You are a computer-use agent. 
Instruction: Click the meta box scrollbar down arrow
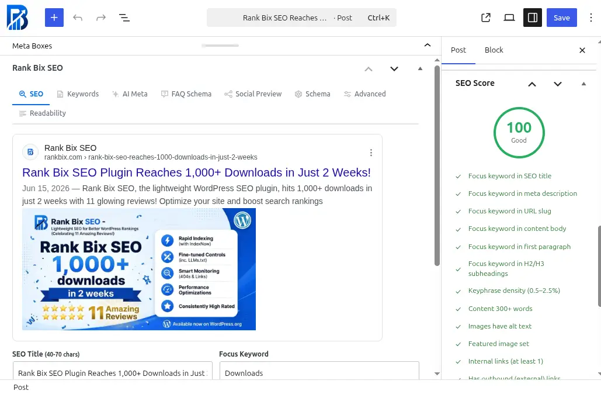[x=437, y=374]
